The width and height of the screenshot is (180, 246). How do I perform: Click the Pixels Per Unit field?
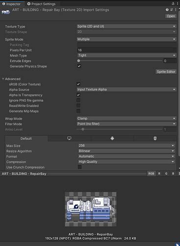127,50
